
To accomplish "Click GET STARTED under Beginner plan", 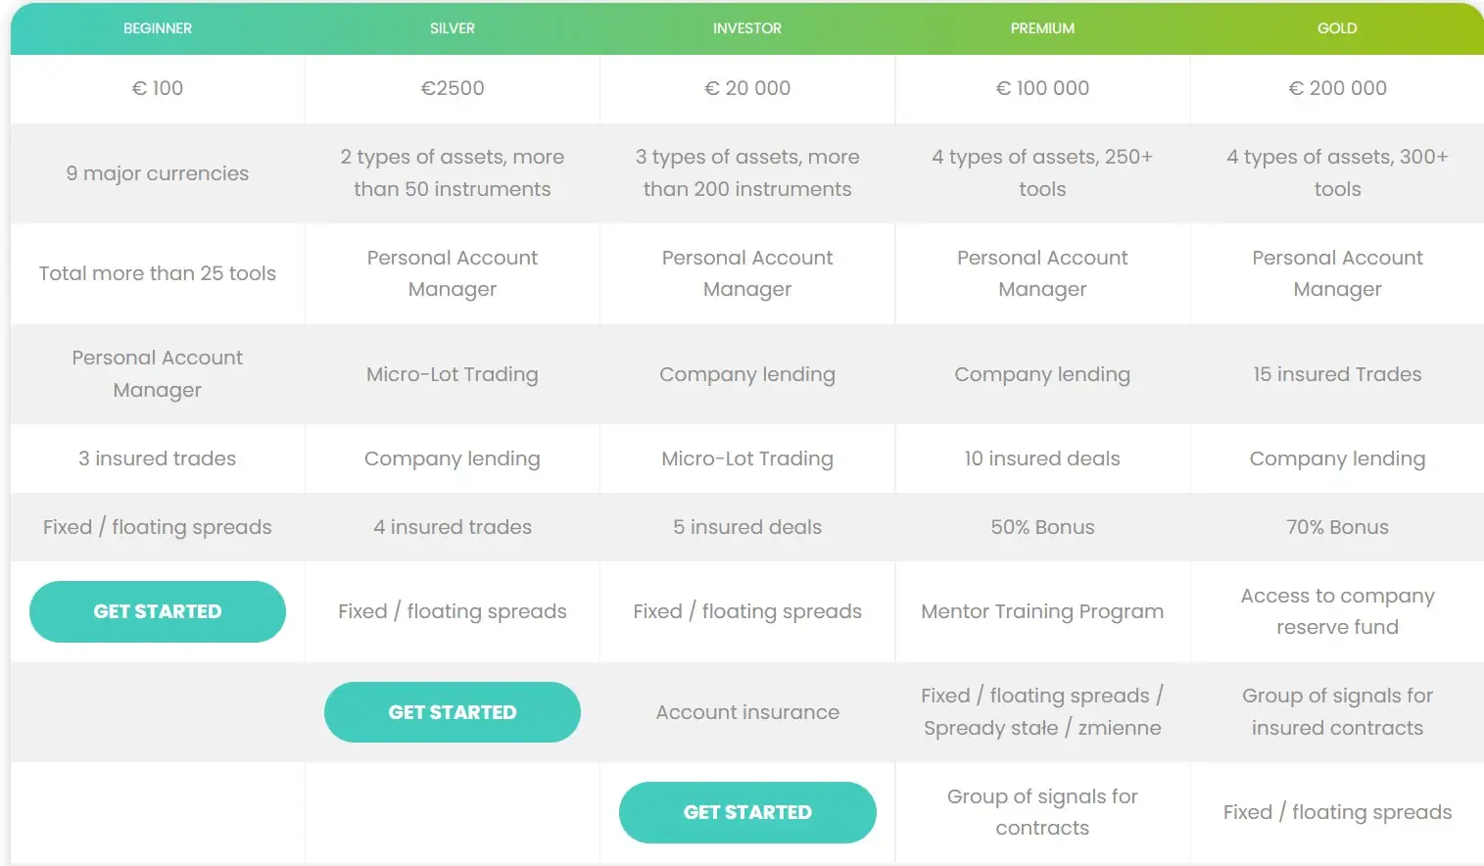I will pos(158,611).
